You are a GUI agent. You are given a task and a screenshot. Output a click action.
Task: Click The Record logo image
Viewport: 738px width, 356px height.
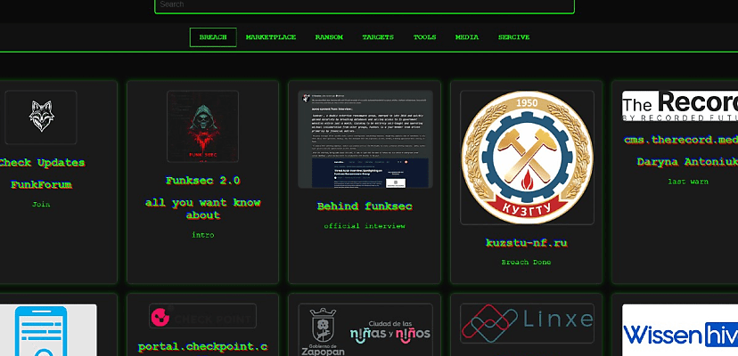[680, 106]
